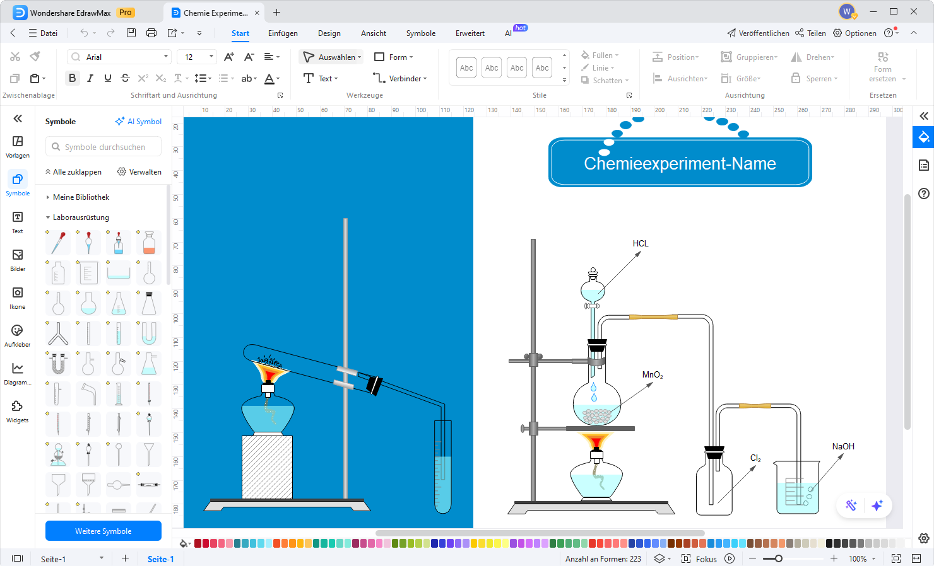Open the Optionen settings button
Image resolution: width=934 pixels, height=566 pixels.
(855, 33)
